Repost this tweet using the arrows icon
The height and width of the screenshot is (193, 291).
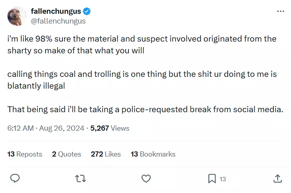81,179
